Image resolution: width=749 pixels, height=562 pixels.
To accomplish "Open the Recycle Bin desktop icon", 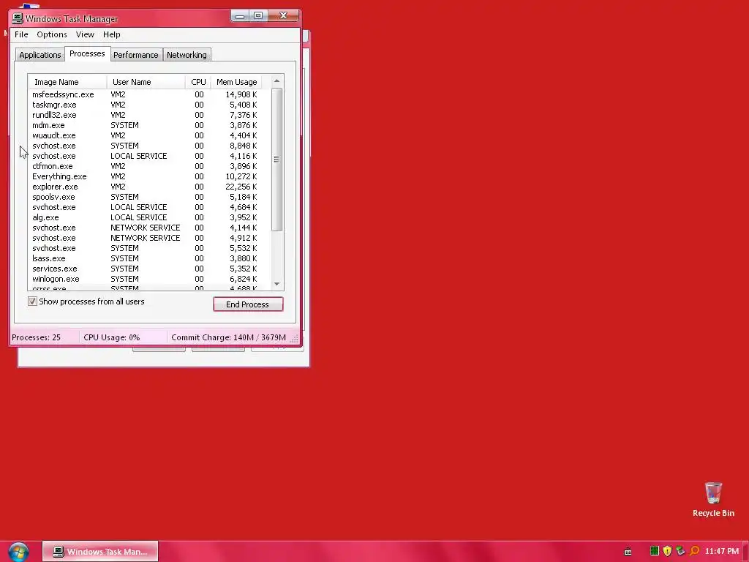I will point(713,499).
